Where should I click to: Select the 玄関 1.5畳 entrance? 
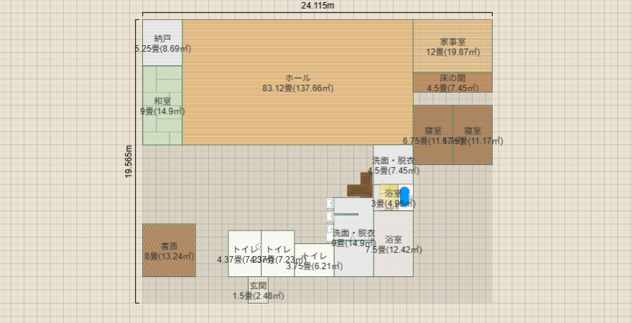point(258,289)
